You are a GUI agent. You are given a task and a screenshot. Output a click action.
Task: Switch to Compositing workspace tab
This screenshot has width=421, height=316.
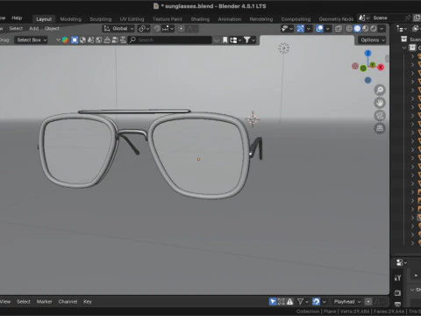(296, 19)
